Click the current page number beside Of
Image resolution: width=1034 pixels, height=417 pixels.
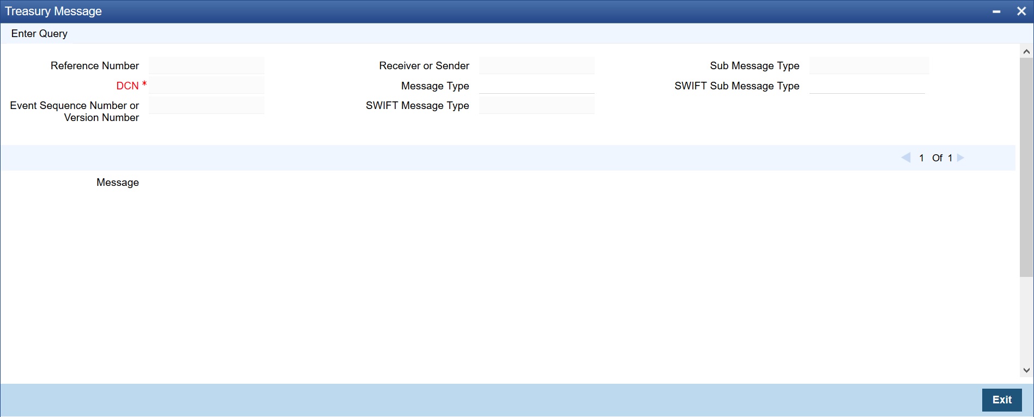pyautogui.click(x=921, y=158)
